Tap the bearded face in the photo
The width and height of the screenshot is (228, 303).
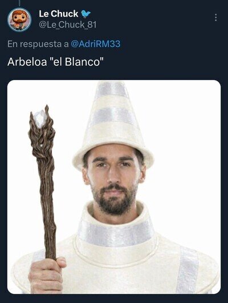click(x=114, y=180)
